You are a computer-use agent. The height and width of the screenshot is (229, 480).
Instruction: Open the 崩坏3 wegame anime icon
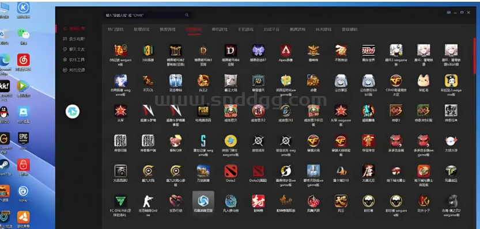click(396, 51)
